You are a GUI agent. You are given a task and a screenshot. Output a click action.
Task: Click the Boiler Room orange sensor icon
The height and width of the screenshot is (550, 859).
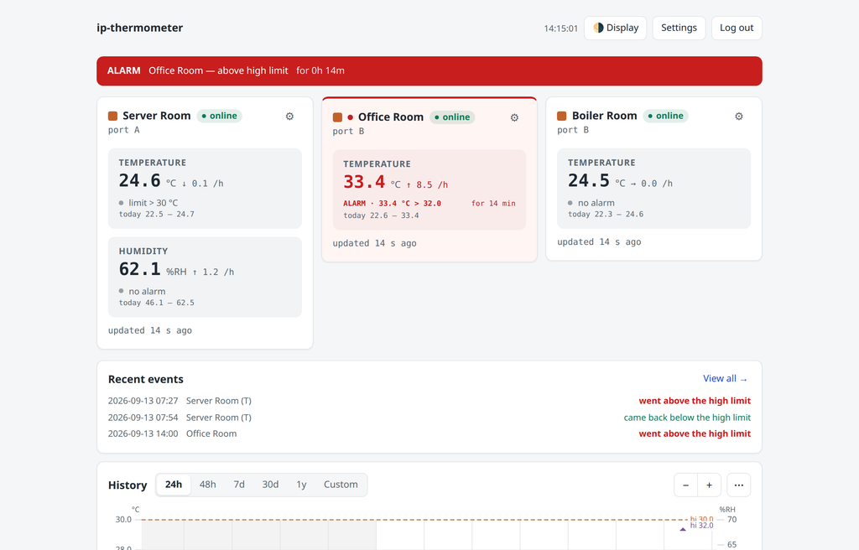click(x=561, y=117)
